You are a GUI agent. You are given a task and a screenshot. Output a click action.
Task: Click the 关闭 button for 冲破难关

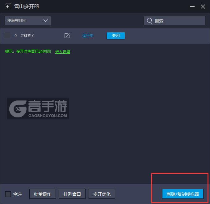(116, 36)
